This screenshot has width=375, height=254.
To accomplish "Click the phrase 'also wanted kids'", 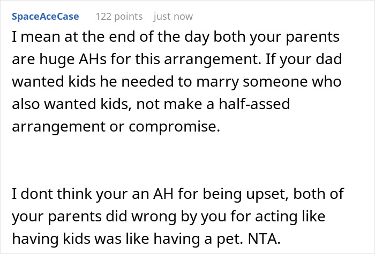I will pyautogui.click(x=65, y=104).
